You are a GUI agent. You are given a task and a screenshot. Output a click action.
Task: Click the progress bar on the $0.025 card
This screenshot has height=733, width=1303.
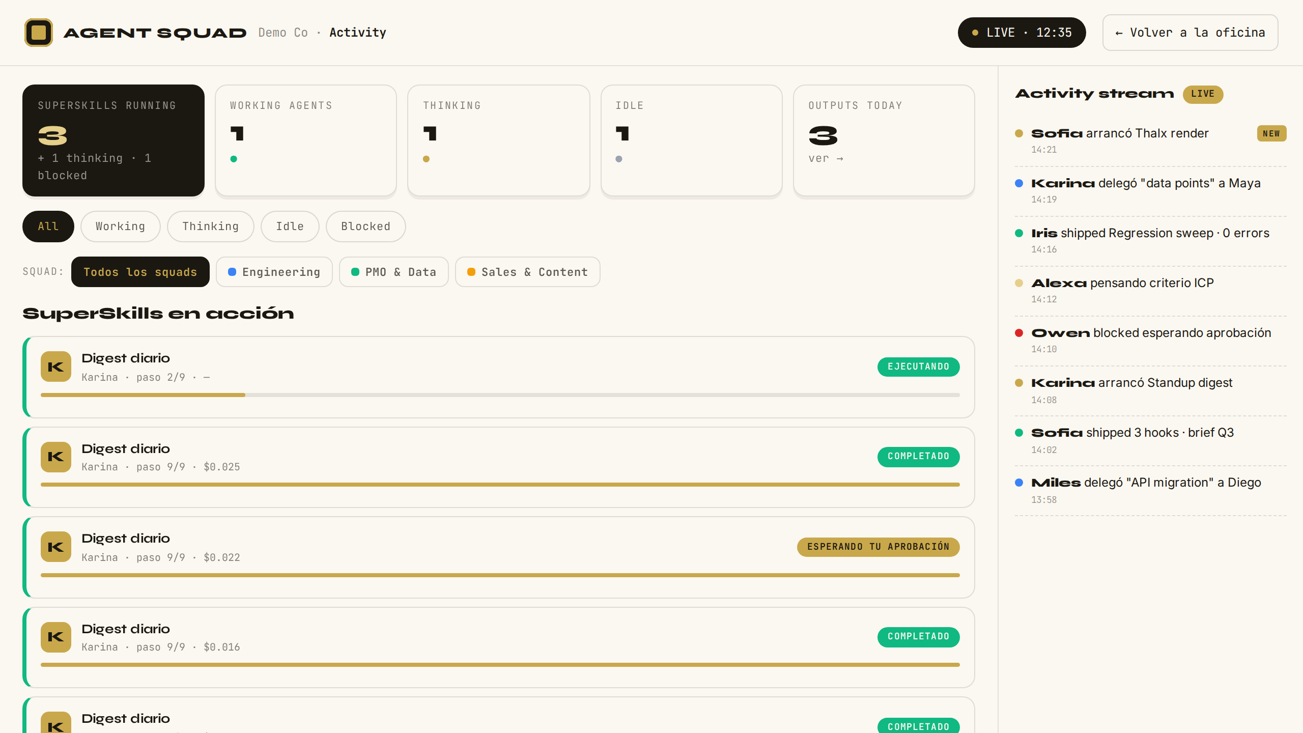[x=500, y=485]
